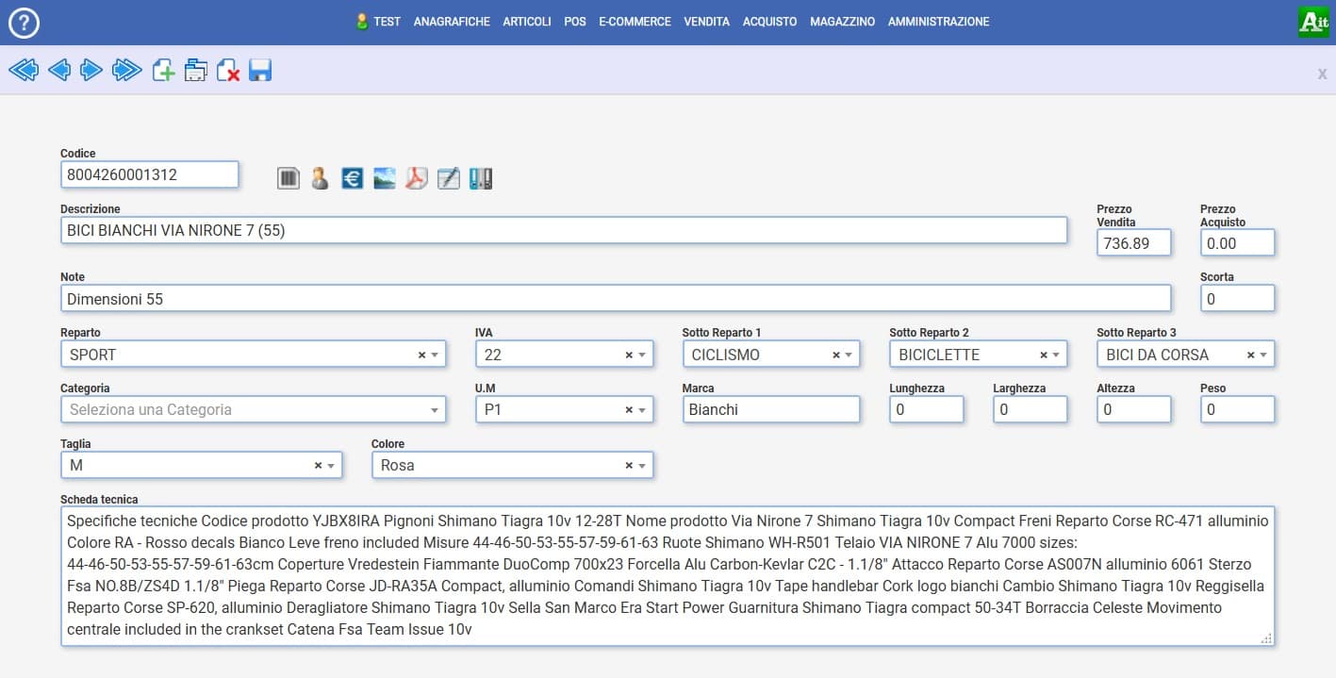Open the barcode icon next to Codice
1336x678 pixels.
point(289,177)
